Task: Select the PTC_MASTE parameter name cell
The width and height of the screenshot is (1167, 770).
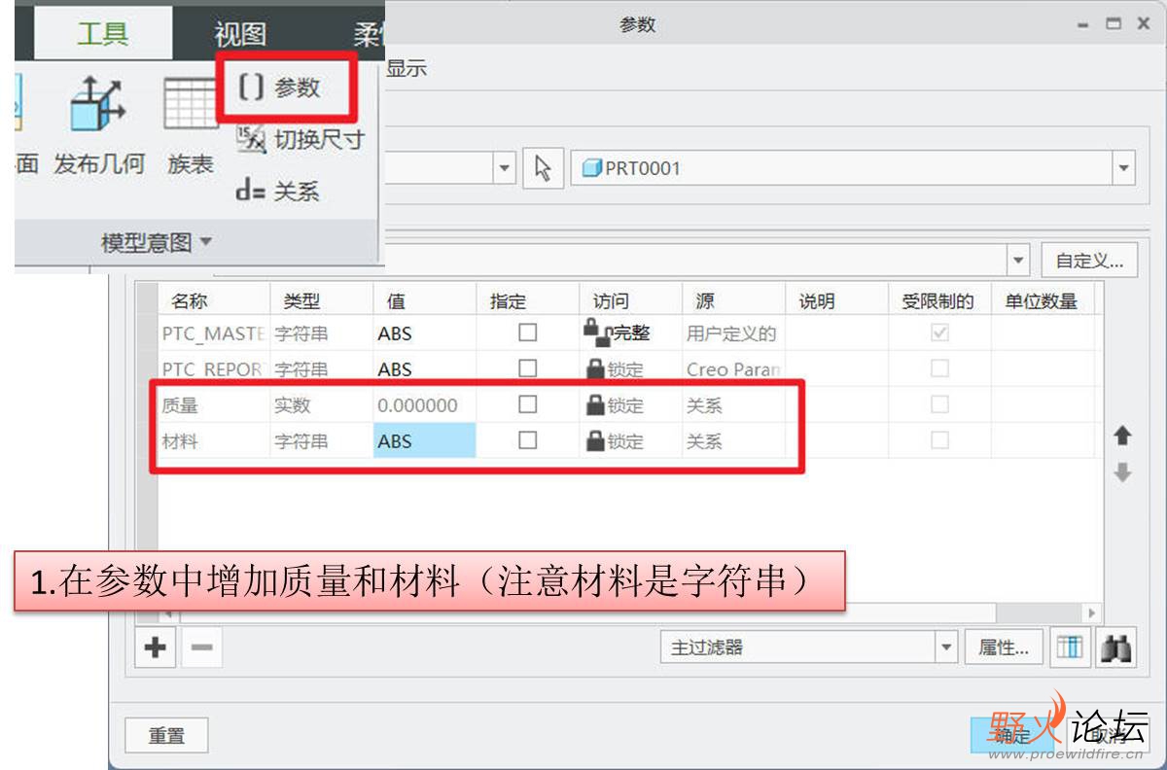Action: 215,333
